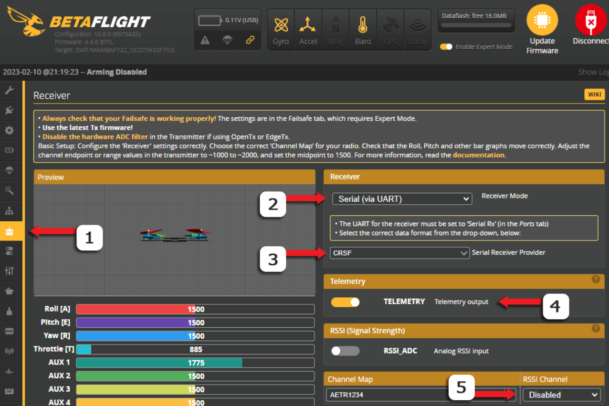The width and height of the screenshot is (609, 406).
Task: Open the Ports tab plug icon
Action: click(10, 110)
